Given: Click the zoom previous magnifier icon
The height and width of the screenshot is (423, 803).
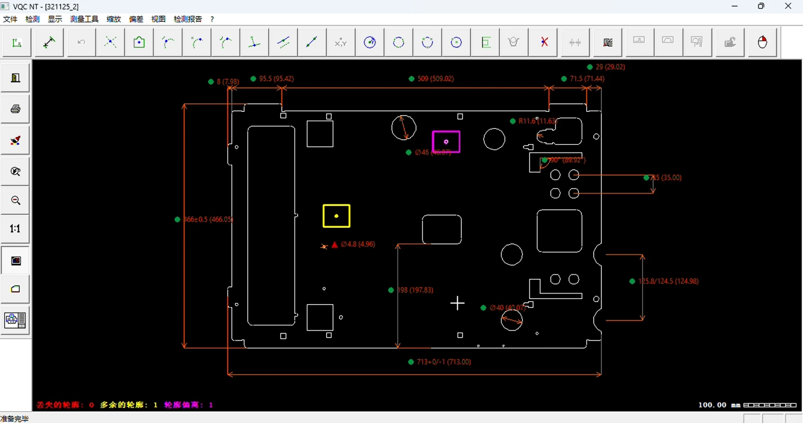Looking at the screenshot, I should pos(16,172).
